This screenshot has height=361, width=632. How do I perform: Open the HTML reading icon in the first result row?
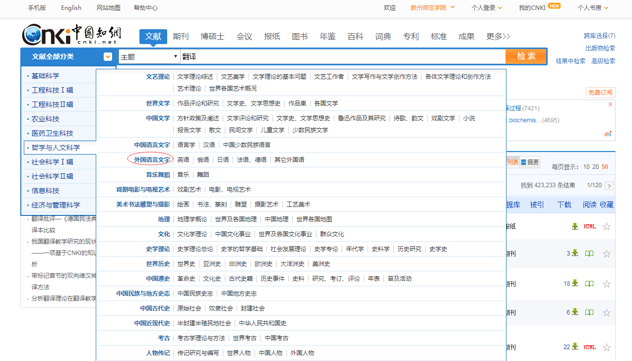tap(589, 226)
